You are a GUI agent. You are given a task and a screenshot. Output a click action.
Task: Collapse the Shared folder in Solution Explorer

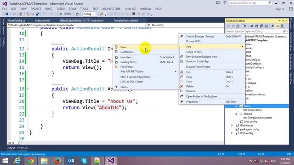point(236,114)
